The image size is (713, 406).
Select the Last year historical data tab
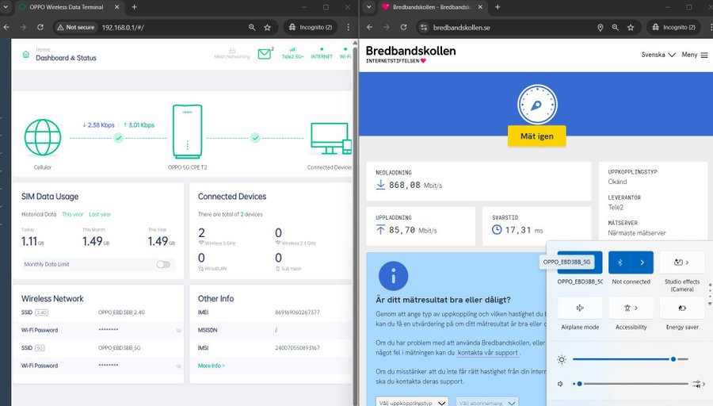(x=100, y=214)
